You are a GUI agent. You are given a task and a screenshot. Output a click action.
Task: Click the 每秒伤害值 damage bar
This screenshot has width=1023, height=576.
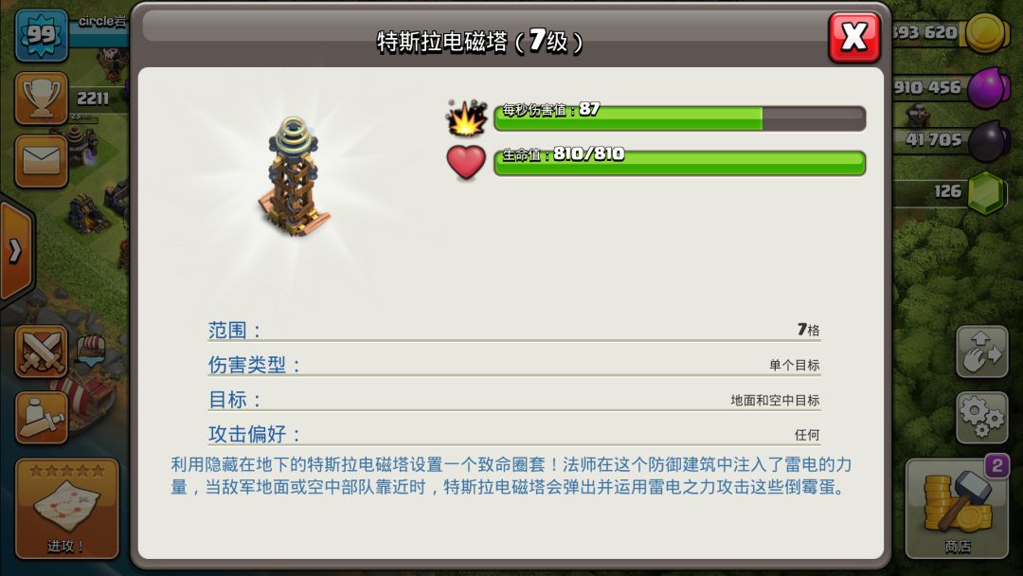click(679, 118)
